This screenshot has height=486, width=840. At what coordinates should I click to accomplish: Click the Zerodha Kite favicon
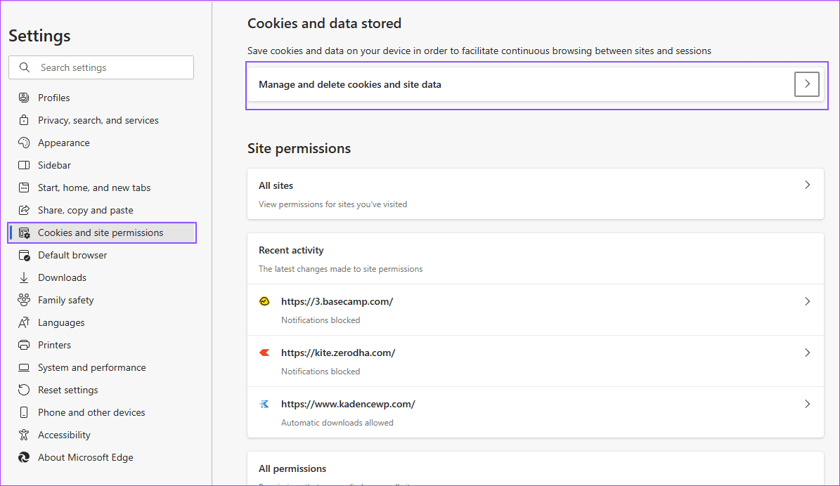[x=264, y=352]
